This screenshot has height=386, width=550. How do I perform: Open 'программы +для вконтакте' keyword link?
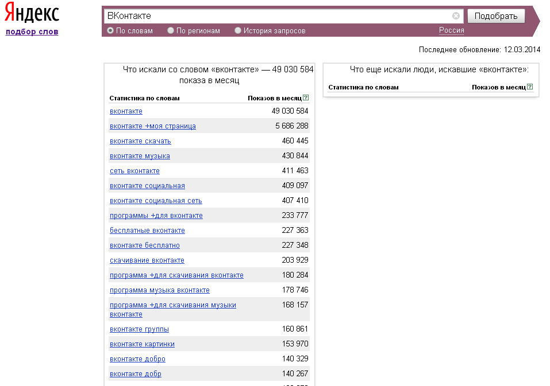tap(156, 216)
